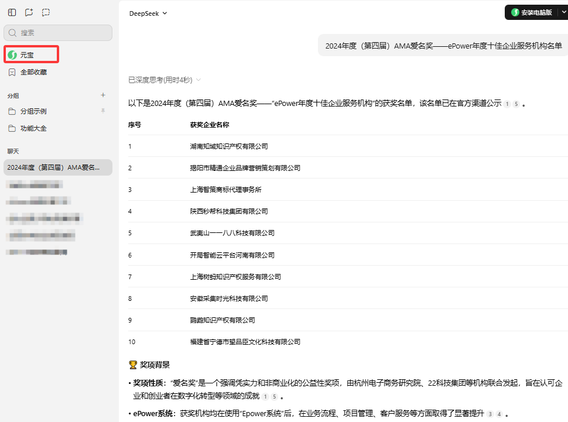Open citation 4 in the ePower系统 bullet
568x422 pixels.
tap(499, 414)
